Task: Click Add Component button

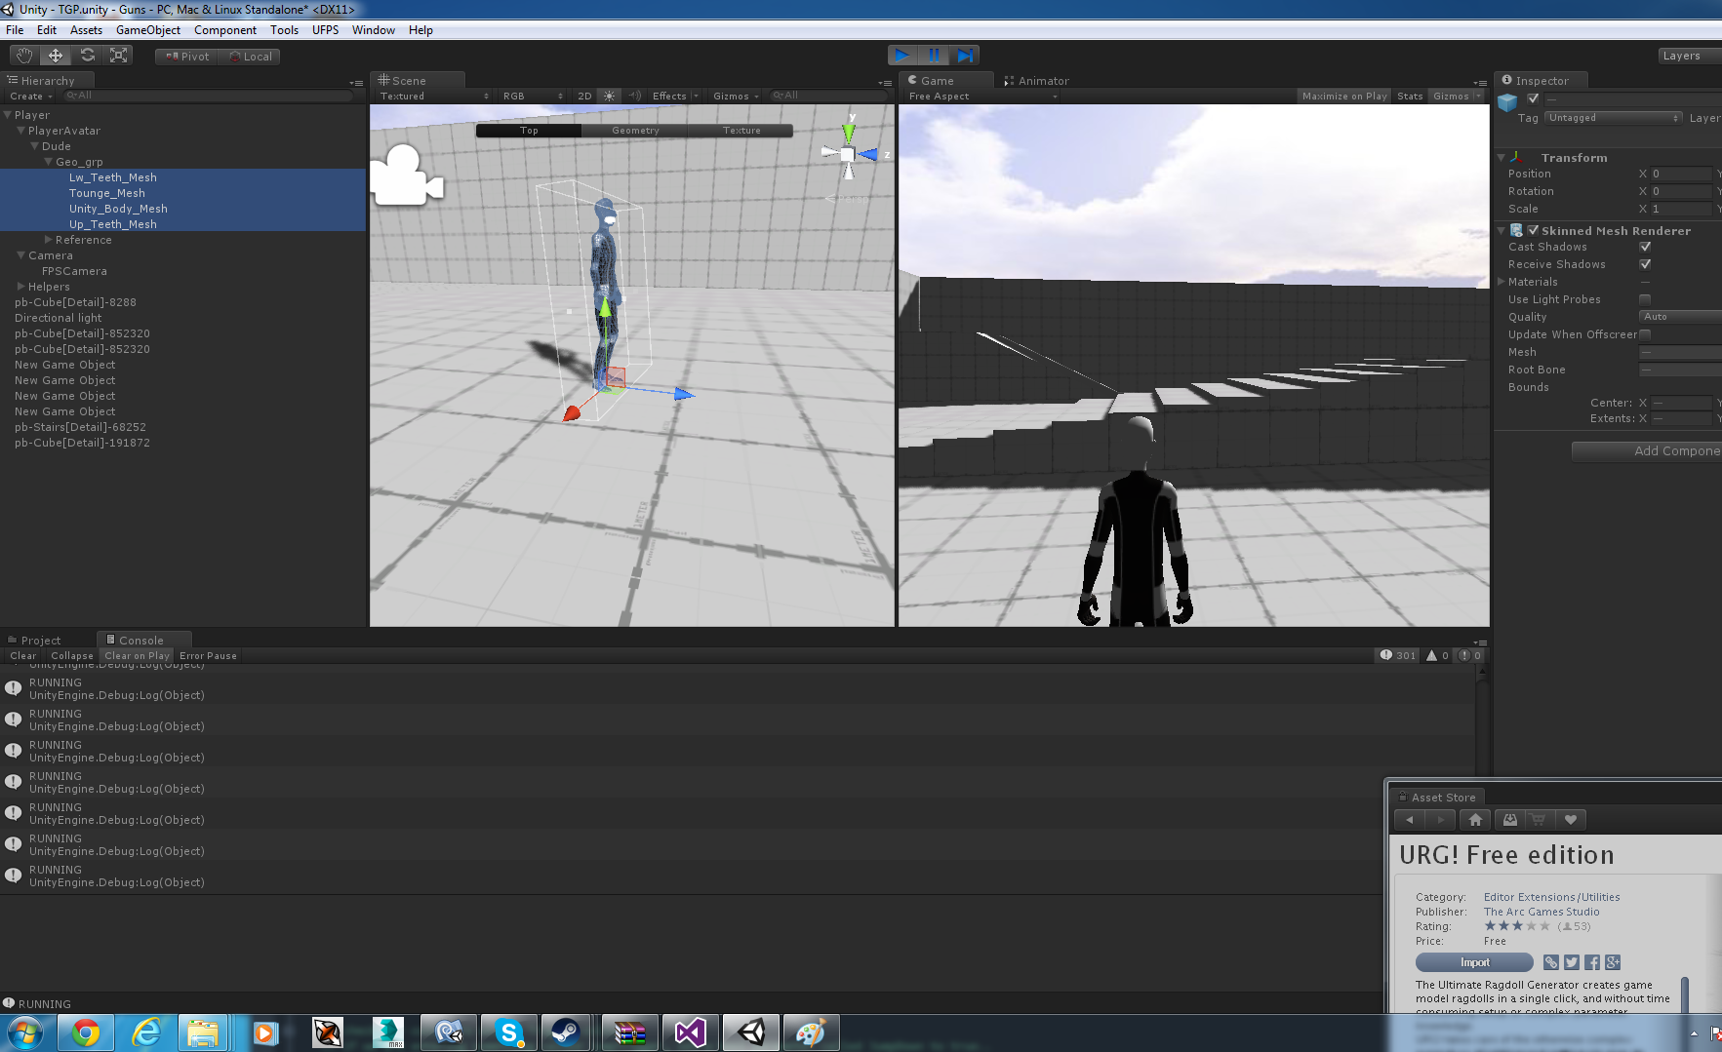Action: (x=1647, y=450)
